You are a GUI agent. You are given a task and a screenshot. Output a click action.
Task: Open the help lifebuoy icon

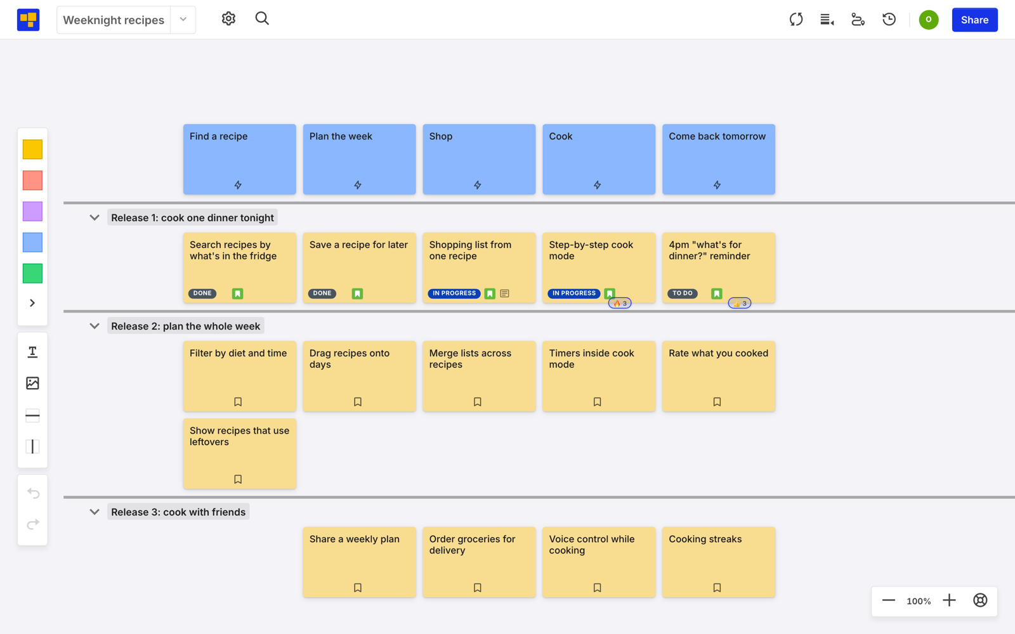[980, 600]
